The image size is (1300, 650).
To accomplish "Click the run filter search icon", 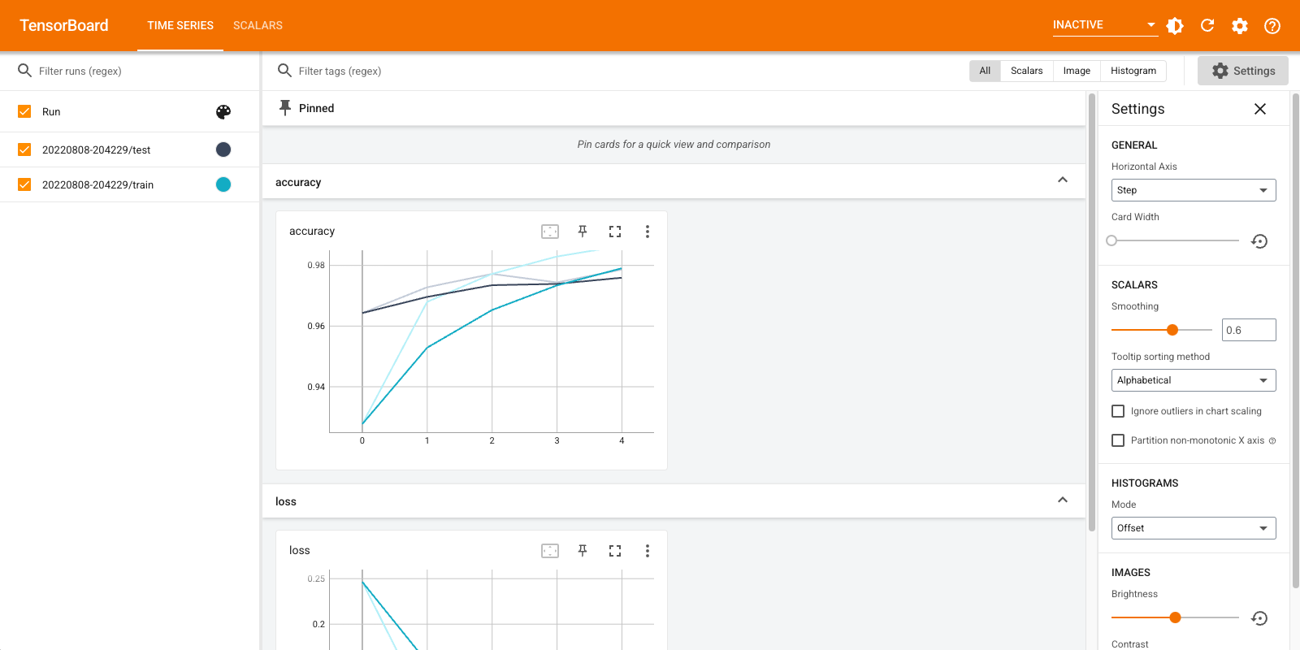I will point(25,71).
